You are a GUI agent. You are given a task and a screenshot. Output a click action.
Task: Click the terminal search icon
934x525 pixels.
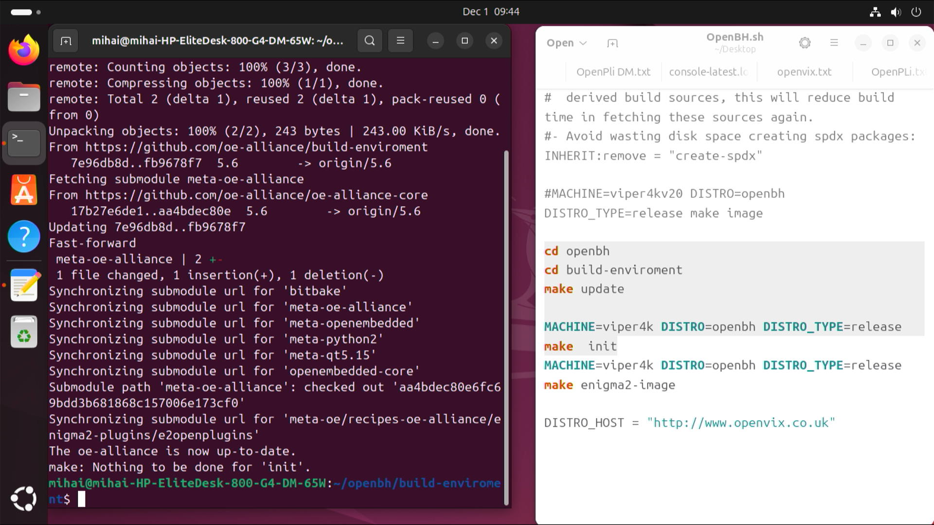[x=370, y=41]
